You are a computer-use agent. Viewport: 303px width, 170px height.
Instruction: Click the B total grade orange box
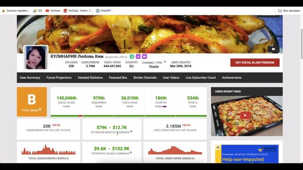click(x=32, y=102)
